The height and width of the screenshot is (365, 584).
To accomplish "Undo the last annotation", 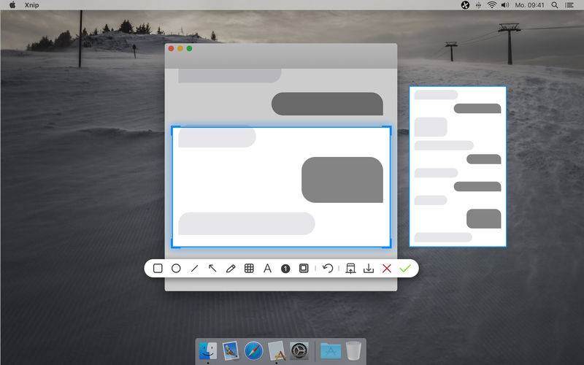I will (x=328, y=268).
